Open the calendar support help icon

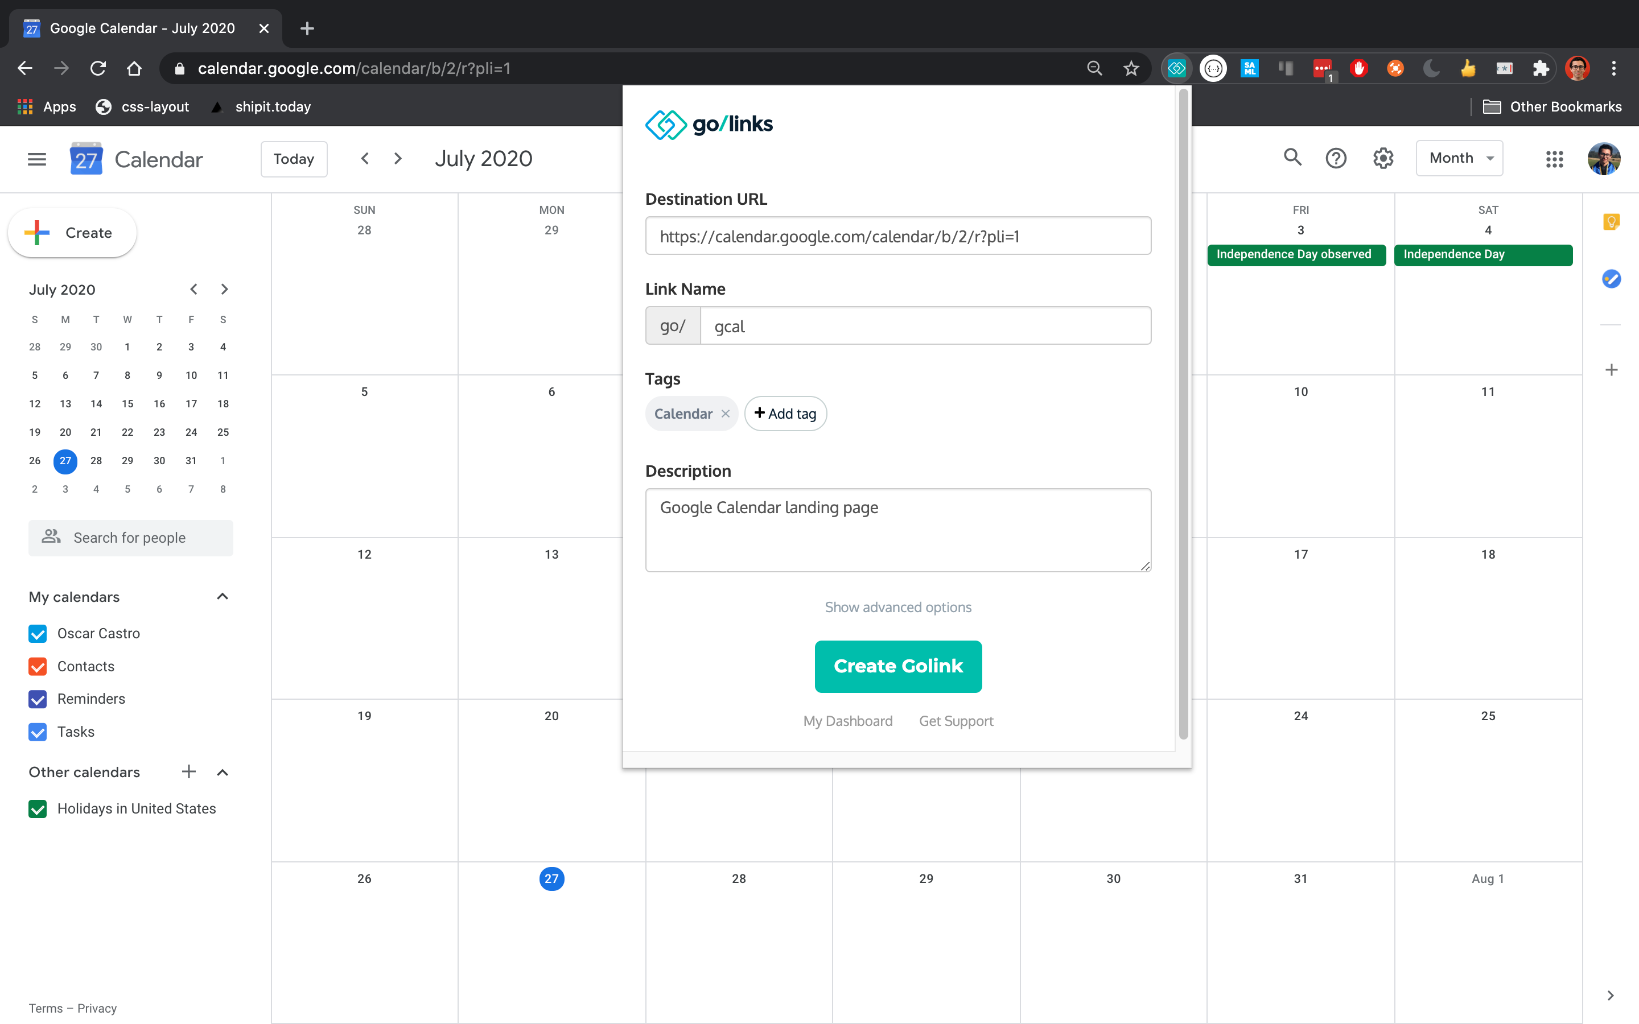(x=1336, y=159)
